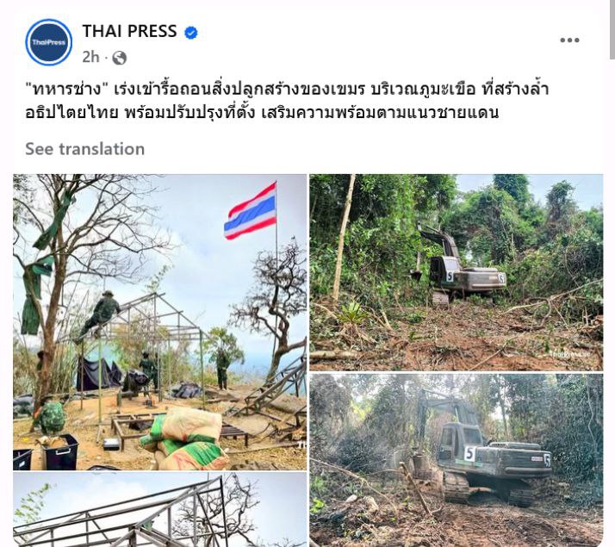Open the post options three-dots menu
615x547 pixels.
click(569, 40)
